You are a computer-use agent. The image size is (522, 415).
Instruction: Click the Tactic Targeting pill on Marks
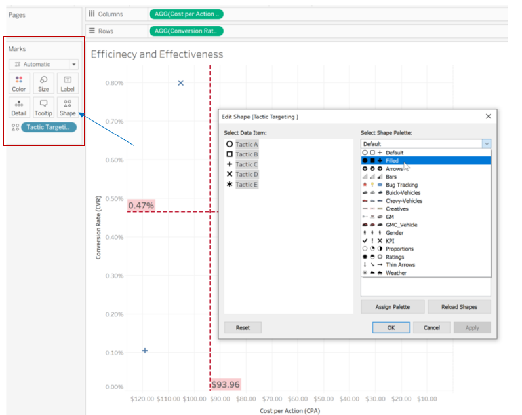(x=49, y=127)
